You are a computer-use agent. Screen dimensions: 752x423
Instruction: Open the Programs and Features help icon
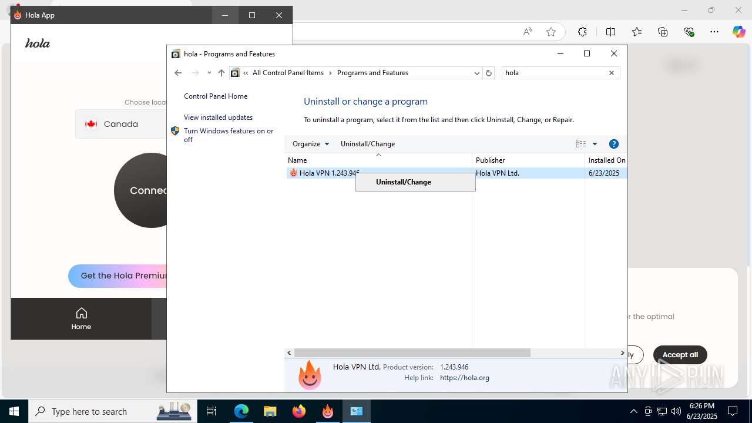[x=614, y=144]
